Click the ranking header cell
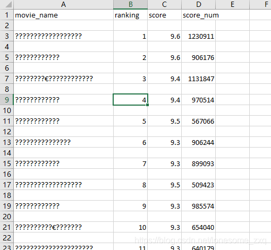Screen dimensions: 271x250 pos(130,15)
